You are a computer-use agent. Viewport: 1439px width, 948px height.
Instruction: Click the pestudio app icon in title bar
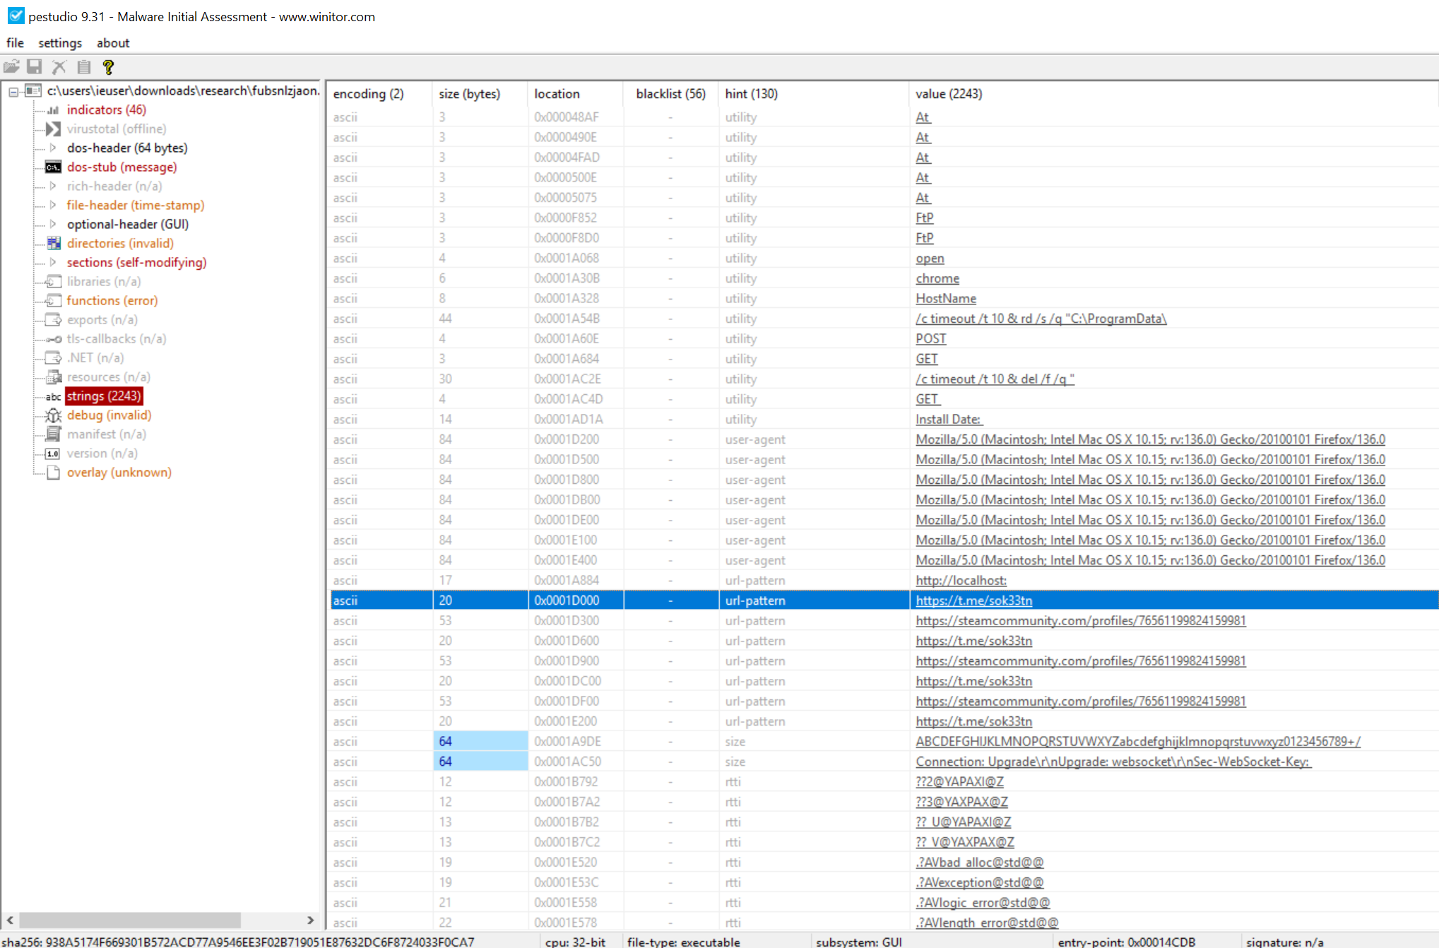pos(15,16)
